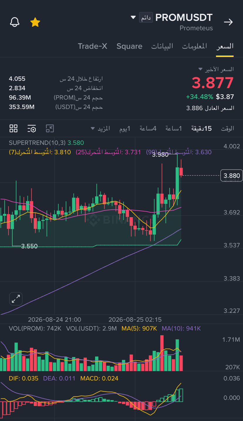Tap the VOL(PROM): 742K label

pos(35,328)
